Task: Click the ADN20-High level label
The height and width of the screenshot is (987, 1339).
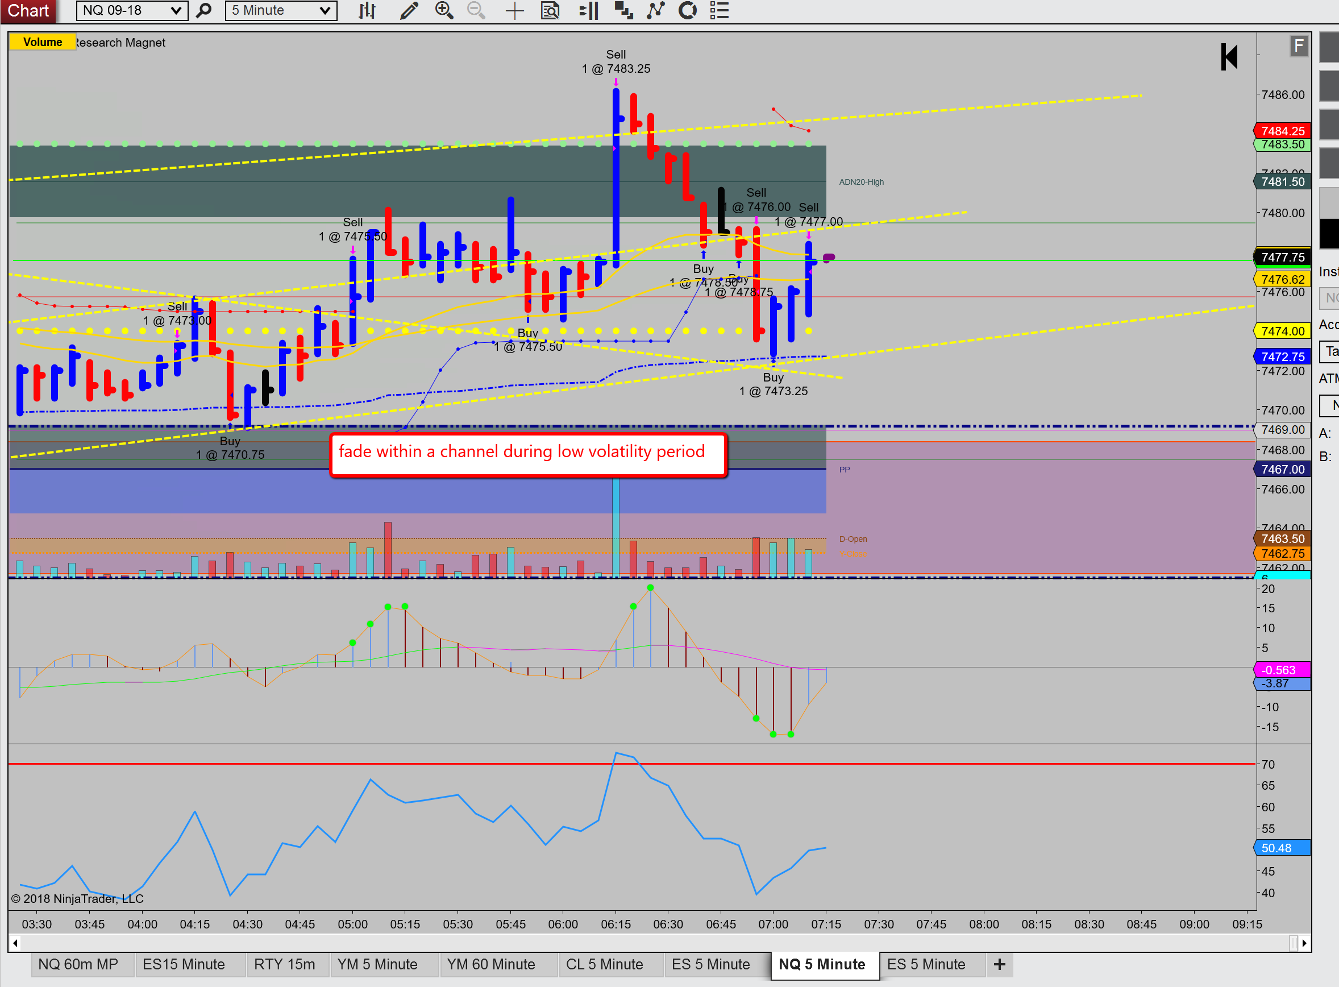Action: [x=861, y=183]
